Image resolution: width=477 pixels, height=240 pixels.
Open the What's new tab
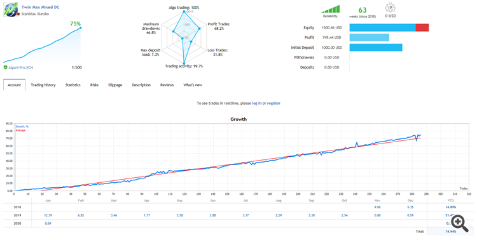pos(193,84)
